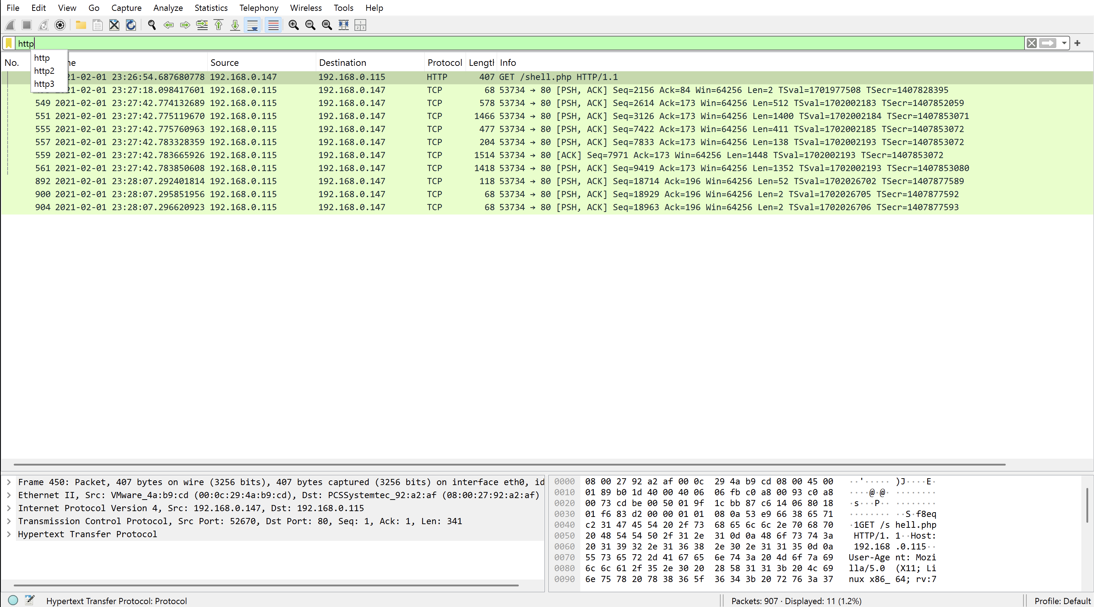
Task: Zoom out packet text
Action: (x=310, y=25)
